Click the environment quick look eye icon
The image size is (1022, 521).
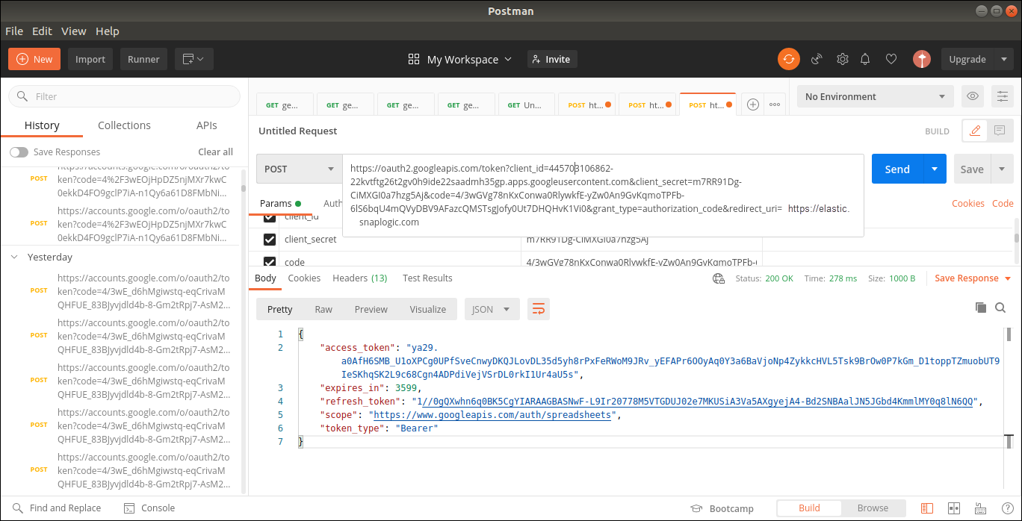click(x=972, y=96)
